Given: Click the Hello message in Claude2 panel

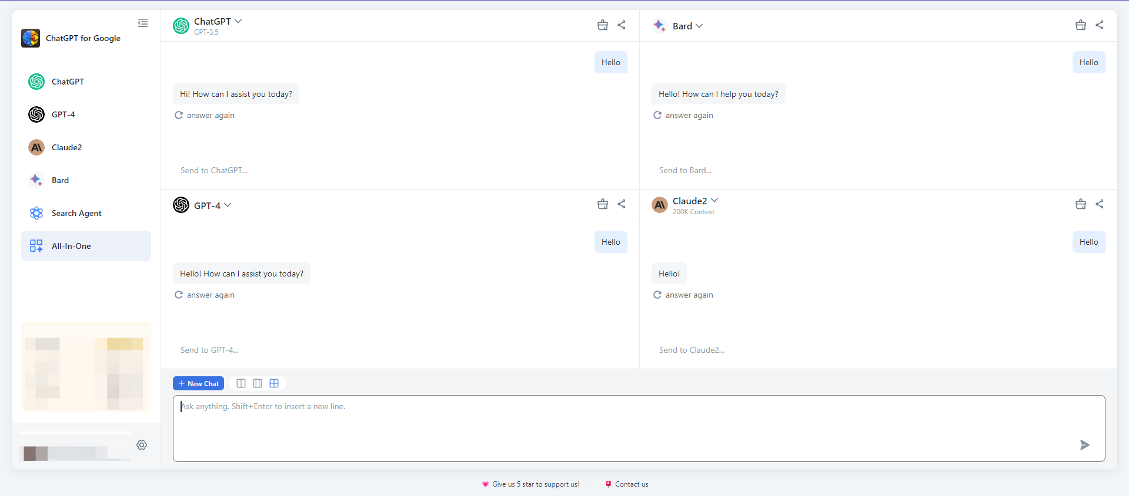Looking at the screenshot, I should click(1089, 242).
